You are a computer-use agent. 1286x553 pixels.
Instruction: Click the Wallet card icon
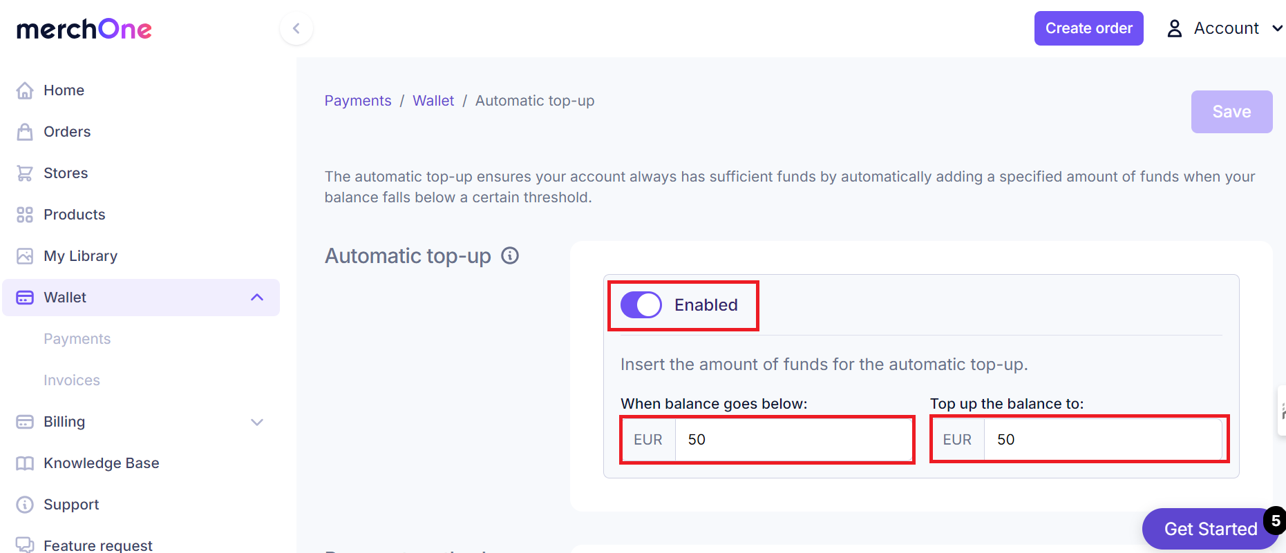24,297
